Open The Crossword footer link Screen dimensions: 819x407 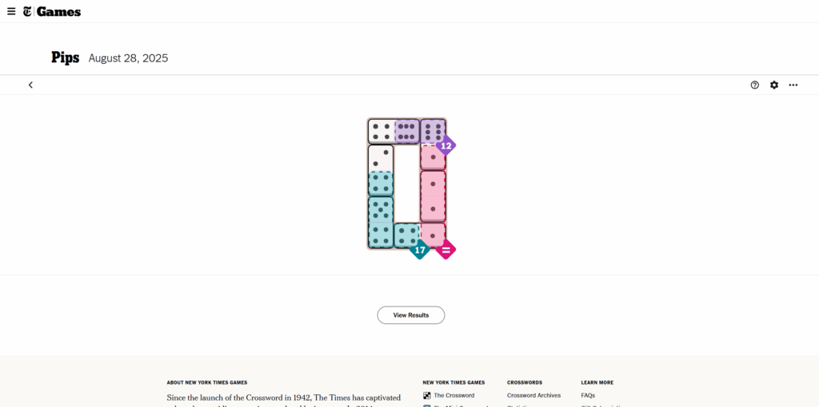[453, 395]
